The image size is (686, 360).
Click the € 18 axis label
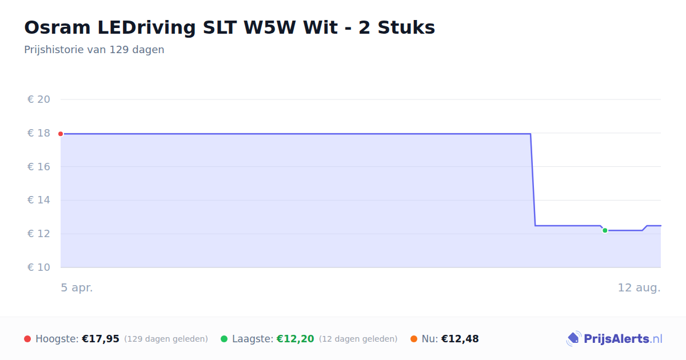[x=39, y=133]
